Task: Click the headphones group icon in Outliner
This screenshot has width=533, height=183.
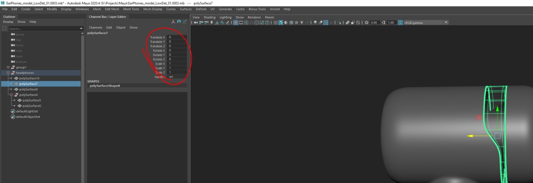Action: tap(13, 73)
